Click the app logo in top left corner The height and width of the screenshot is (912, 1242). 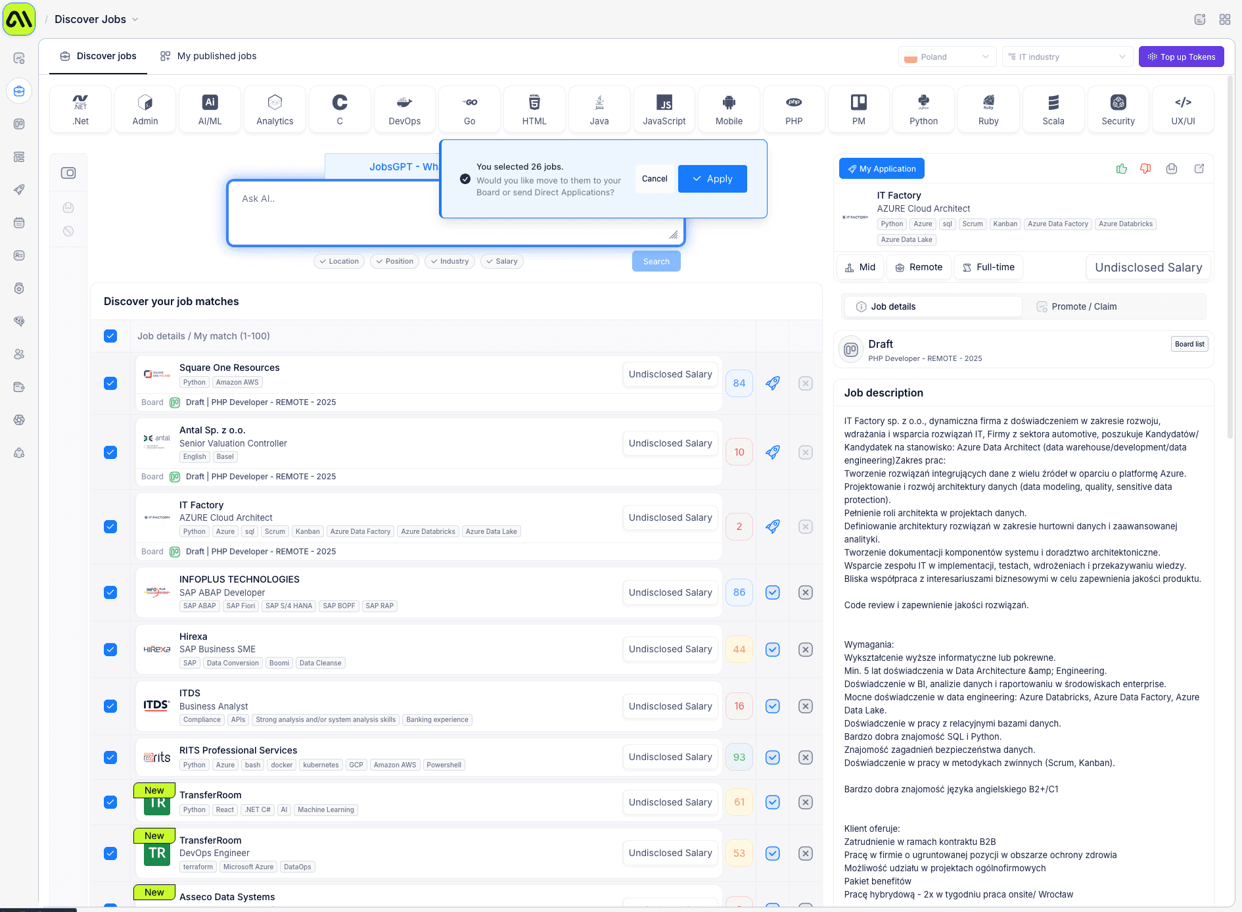[x=19, y=19]
